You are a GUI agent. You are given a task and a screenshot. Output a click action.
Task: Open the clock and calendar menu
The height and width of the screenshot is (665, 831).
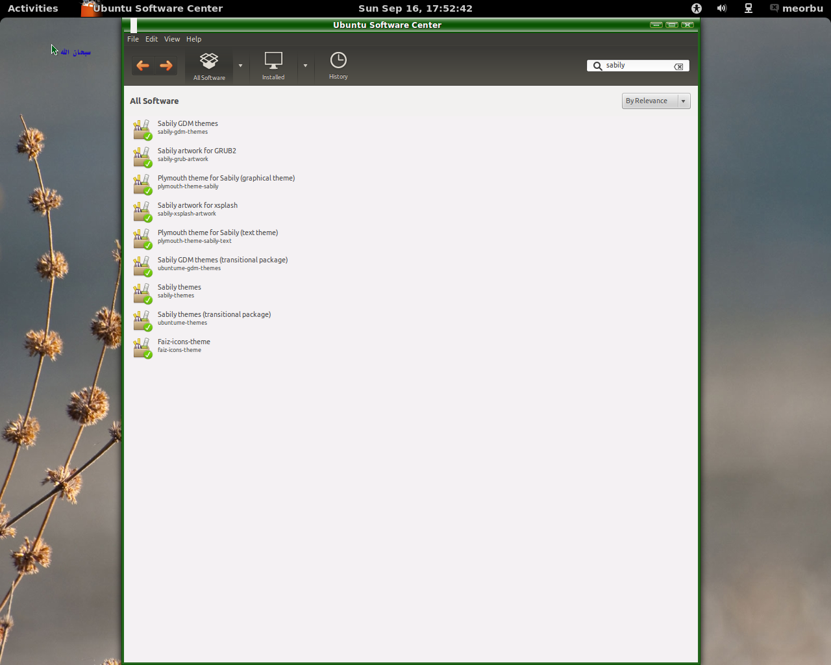(x=415, y=8)
